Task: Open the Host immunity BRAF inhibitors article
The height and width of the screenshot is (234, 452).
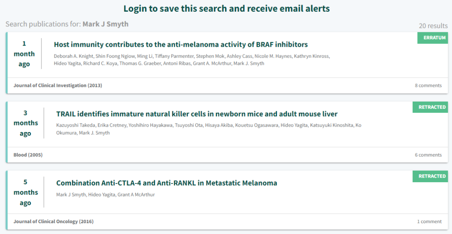Action: 181,45
